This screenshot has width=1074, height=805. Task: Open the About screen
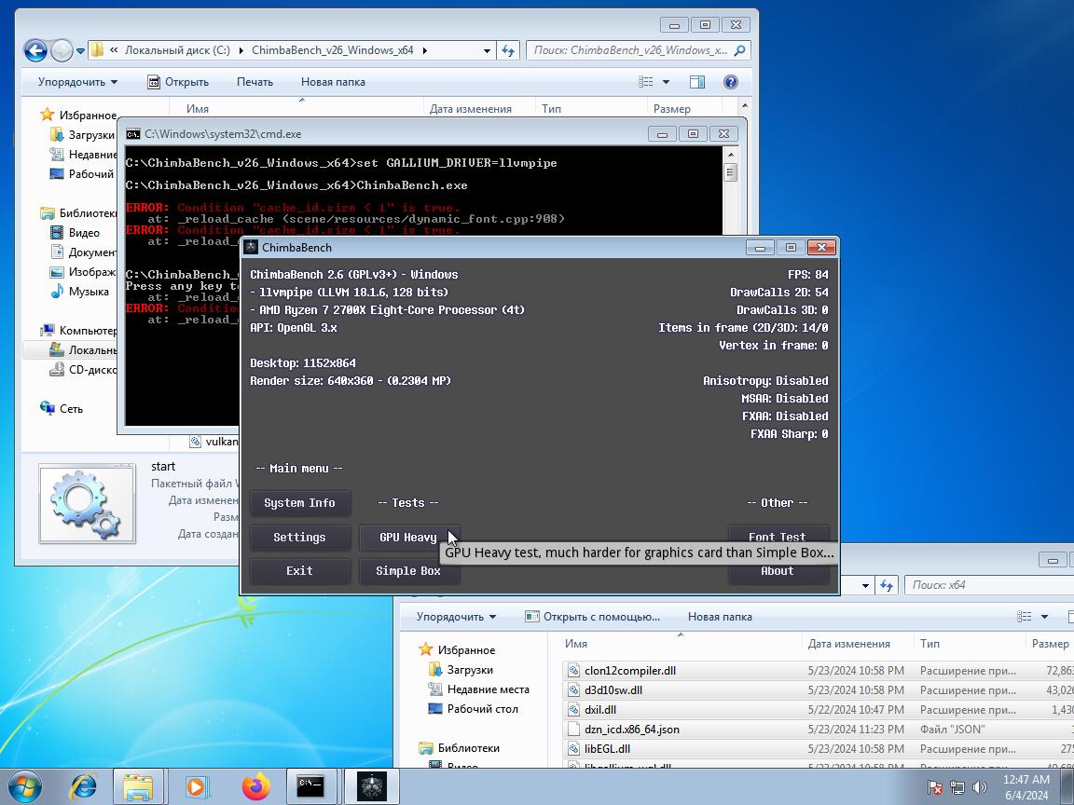777,571
